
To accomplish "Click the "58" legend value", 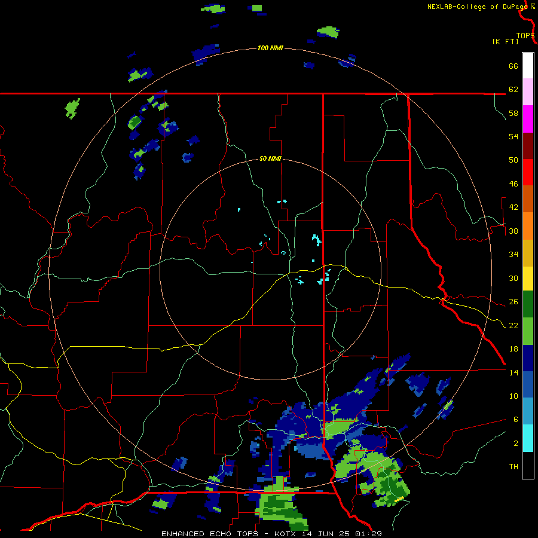I will click(x=513, y=113).
